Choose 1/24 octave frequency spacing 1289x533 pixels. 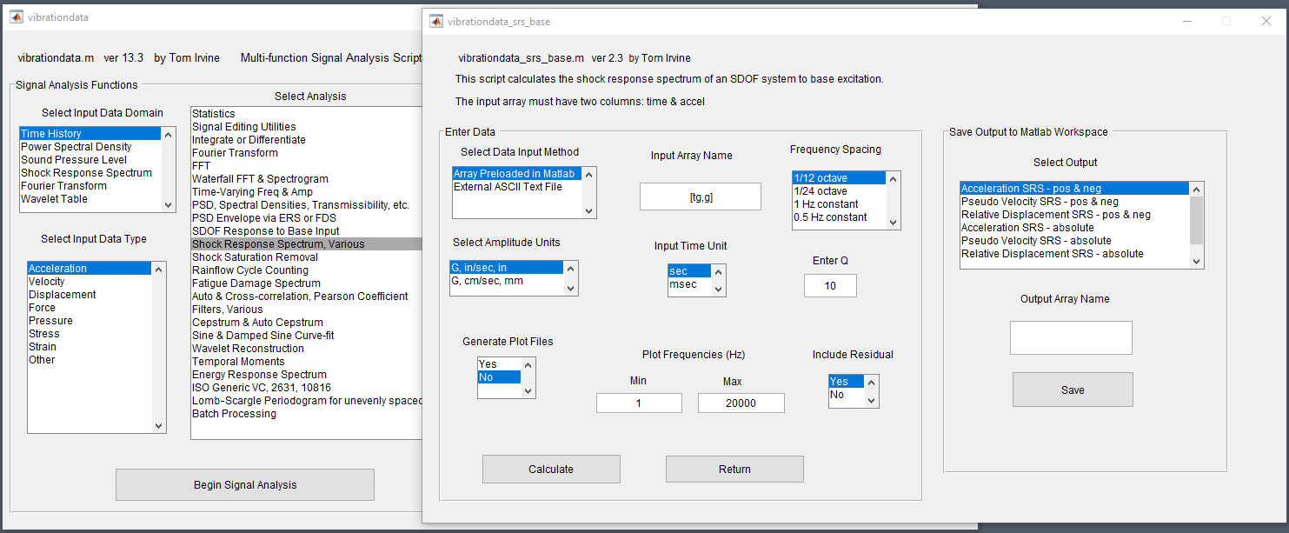pos(821,191)
